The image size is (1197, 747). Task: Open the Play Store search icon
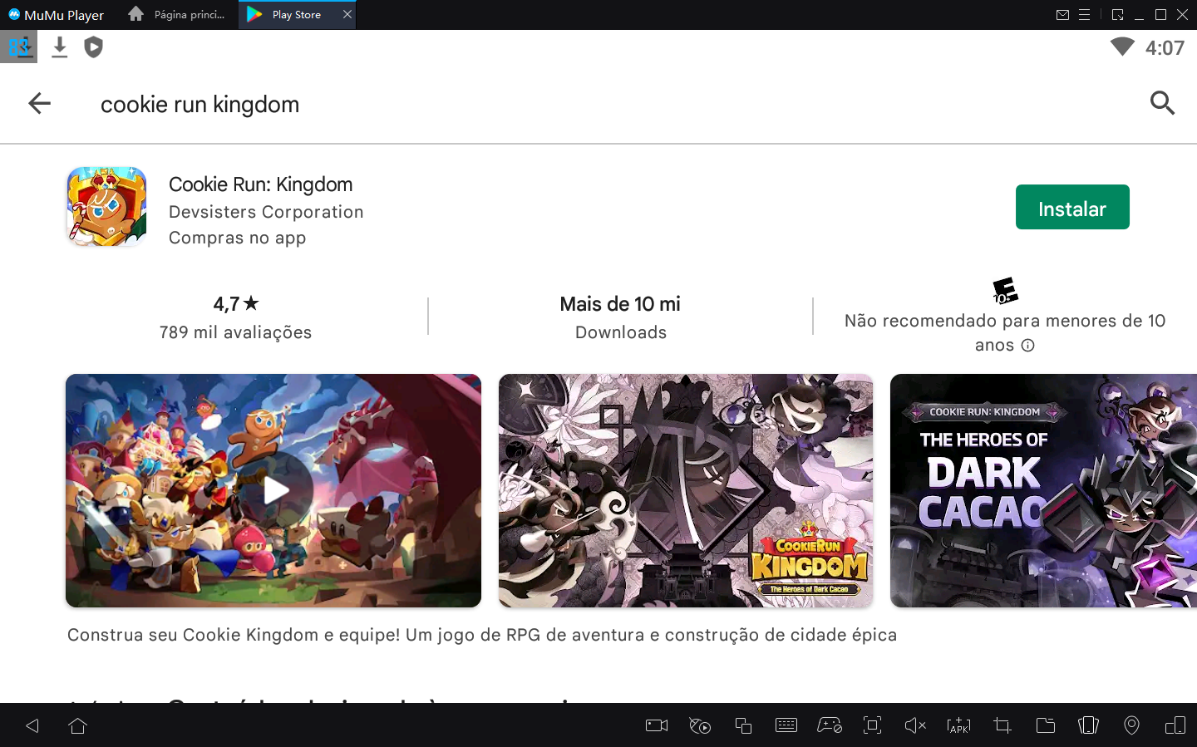click(1162, 103)
